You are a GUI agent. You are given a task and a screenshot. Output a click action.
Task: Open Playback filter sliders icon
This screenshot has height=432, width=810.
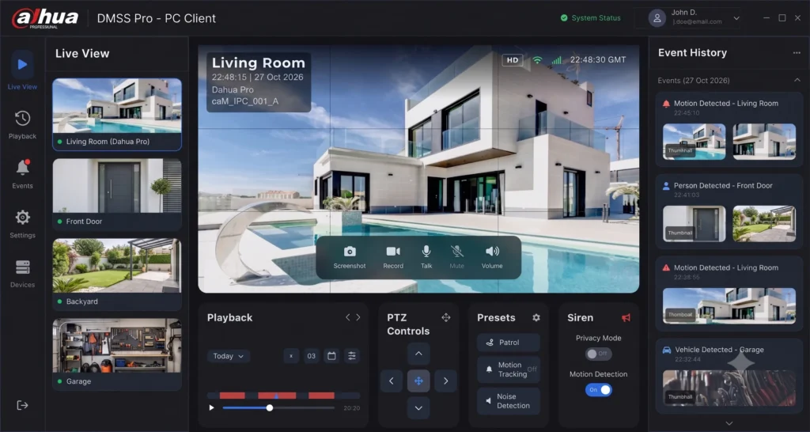coord(352,356)
